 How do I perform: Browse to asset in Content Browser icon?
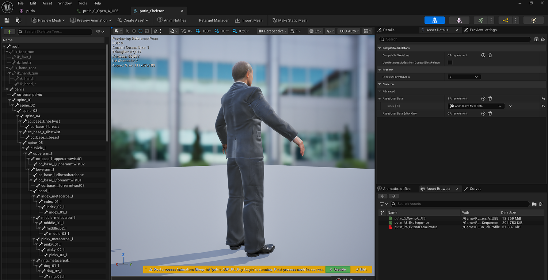tap(19, 20)
